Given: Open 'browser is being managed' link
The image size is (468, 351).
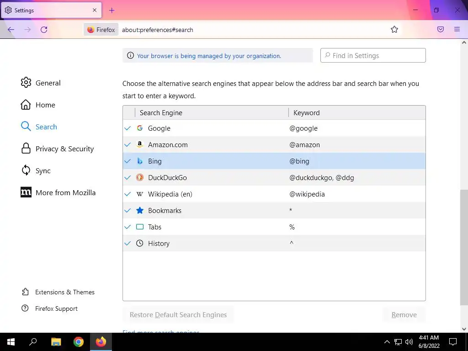Looking at the screenshot, I should 209,56.
